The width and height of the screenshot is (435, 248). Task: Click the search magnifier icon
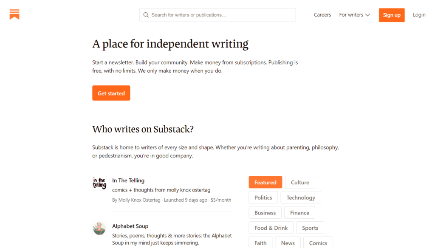(146, 15)
